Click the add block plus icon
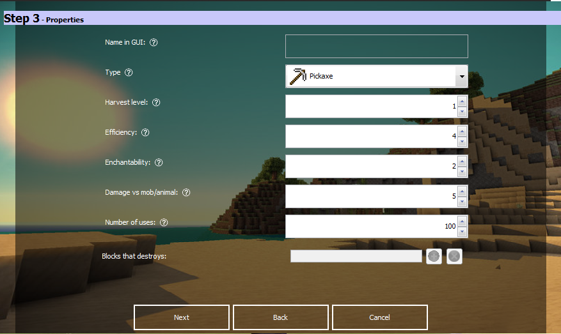 pos(434,256)
